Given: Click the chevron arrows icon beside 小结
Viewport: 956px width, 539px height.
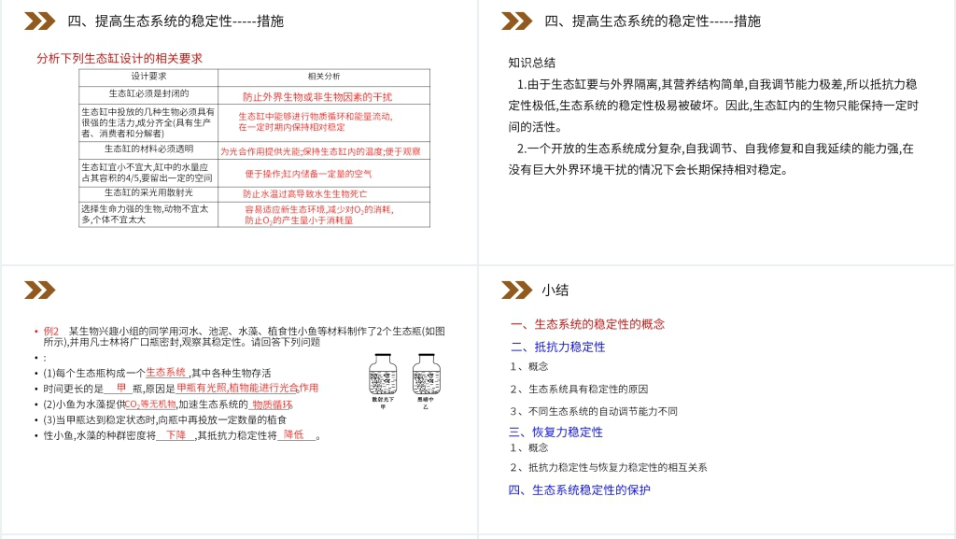Looking at the screenshot, I should [516, 290].
